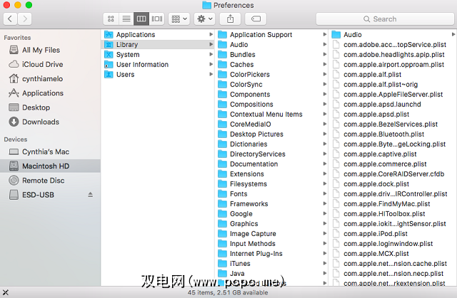Screen dimensions: 457x298
Task: Expand arrow next to Frameworks
Action: click(x=324, y=204)
